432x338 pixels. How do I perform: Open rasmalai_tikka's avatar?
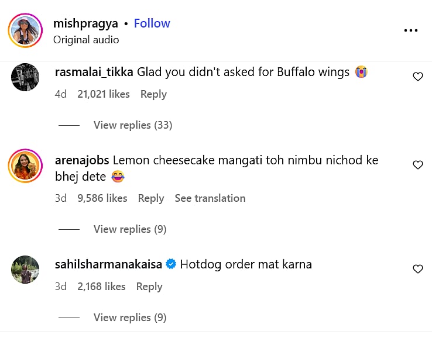pyautogui.click(x=25, y=77)
